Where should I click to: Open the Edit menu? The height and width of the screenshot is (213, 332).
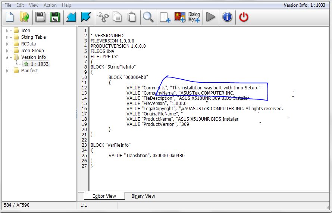coord(20,5)
